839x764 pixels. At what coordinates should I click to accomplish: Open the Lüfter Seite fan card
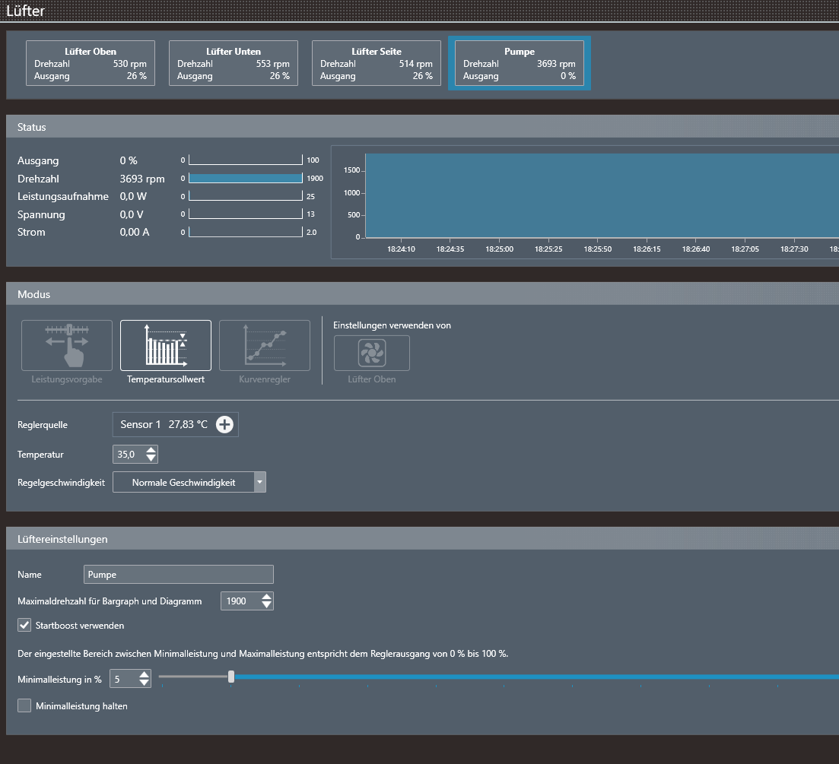[377, 63]
